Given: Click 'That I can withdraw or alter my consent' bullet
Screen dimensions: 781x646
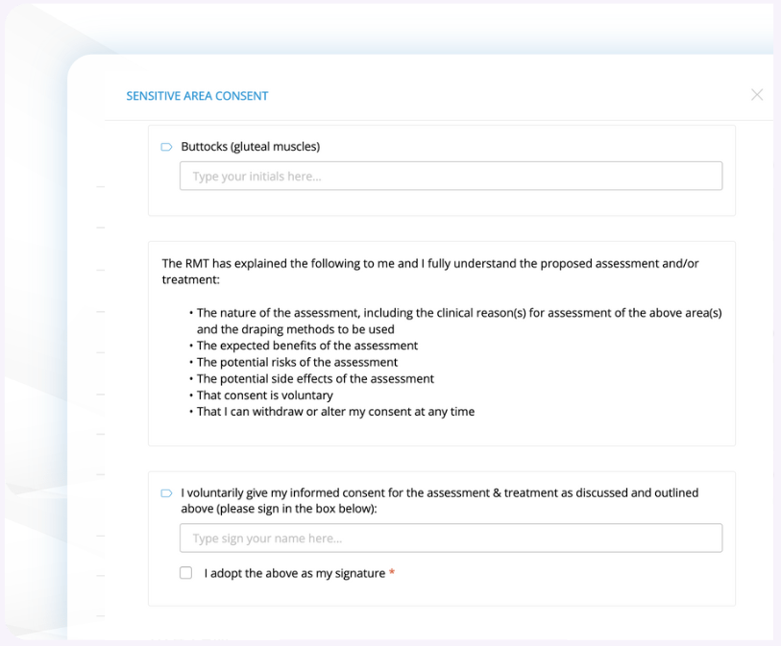Looking at the screenshot, I should 335,412.
